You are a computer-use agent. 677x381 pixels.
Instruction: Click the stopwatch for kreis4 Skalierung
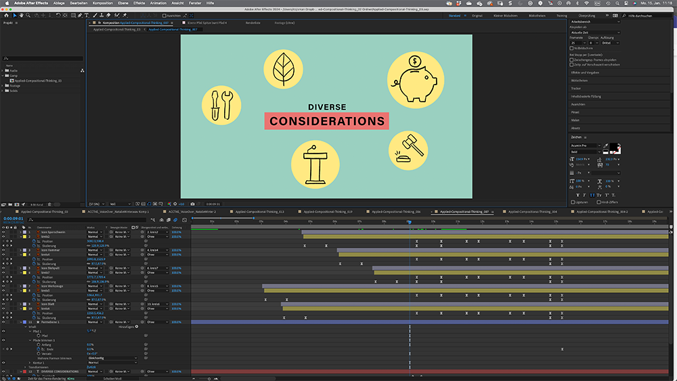[x=34, y=264]
